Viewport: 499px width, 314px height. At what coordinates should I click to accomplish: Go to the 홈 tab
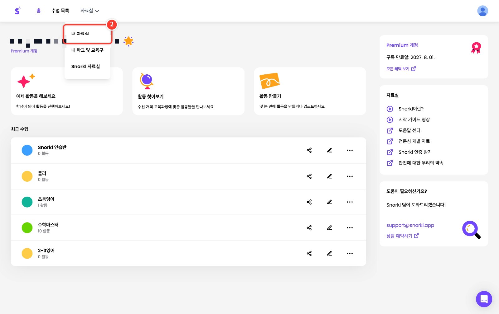point(39,11)
